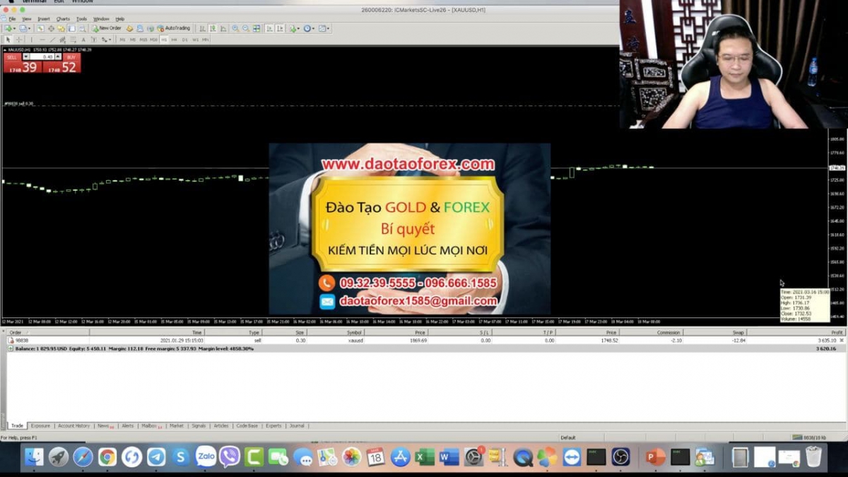The height and width of the screenshot is (477, 848).
Task: Open the templates dropdown in toolbar
Action: tap(324, 28)
